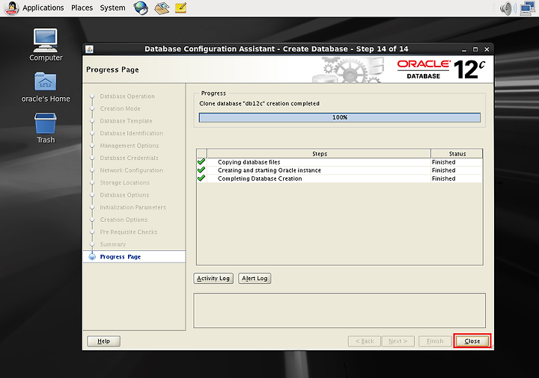
Task: Click the volume speaker icon in panel
Action: tap(508, 8)
